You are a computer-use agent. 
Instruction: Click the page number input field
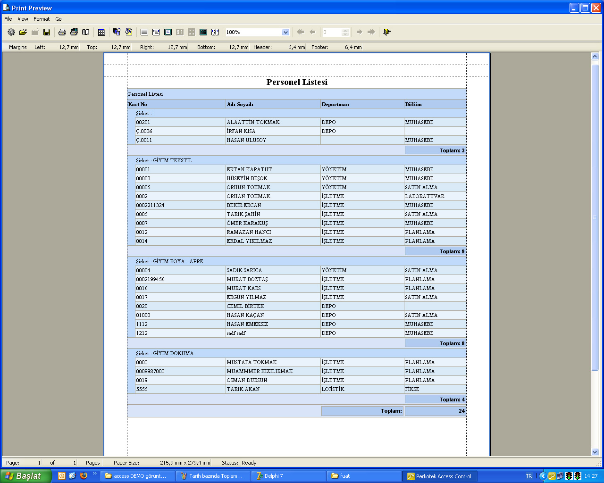(332, 32)
